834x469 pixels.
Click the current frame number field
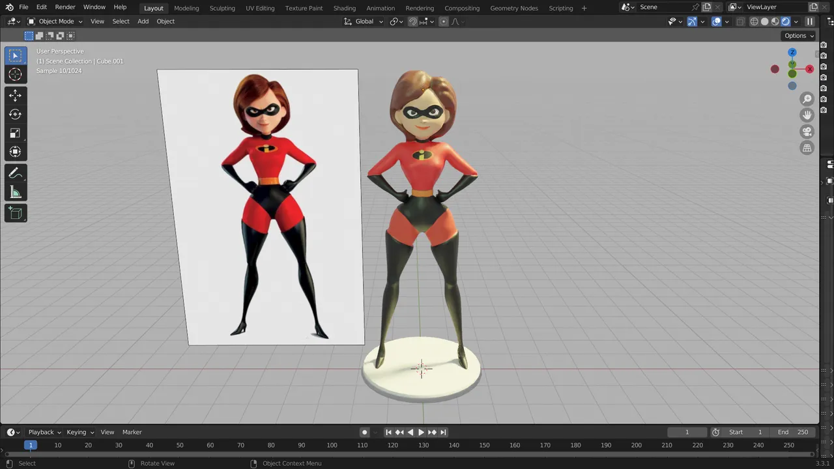click(687, 433)
